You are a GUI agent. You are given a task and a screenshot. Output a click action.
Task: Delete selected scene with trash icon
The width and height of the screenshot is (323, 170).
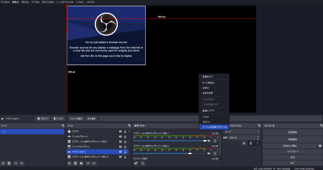tap(9, 163)
